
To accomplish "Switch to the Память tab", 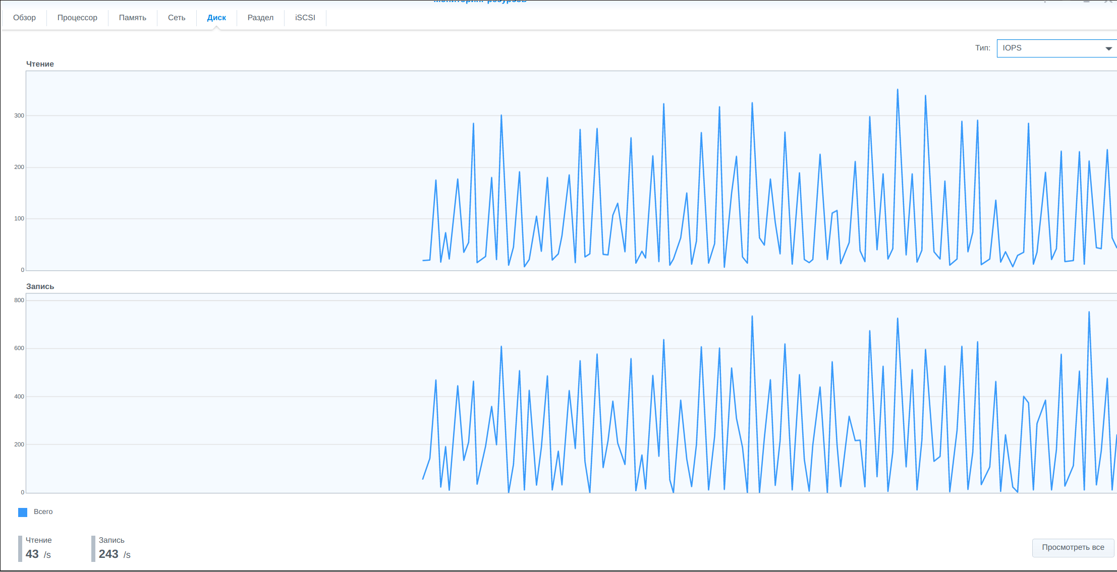I will pyautogui.click(x=133, y=18).
